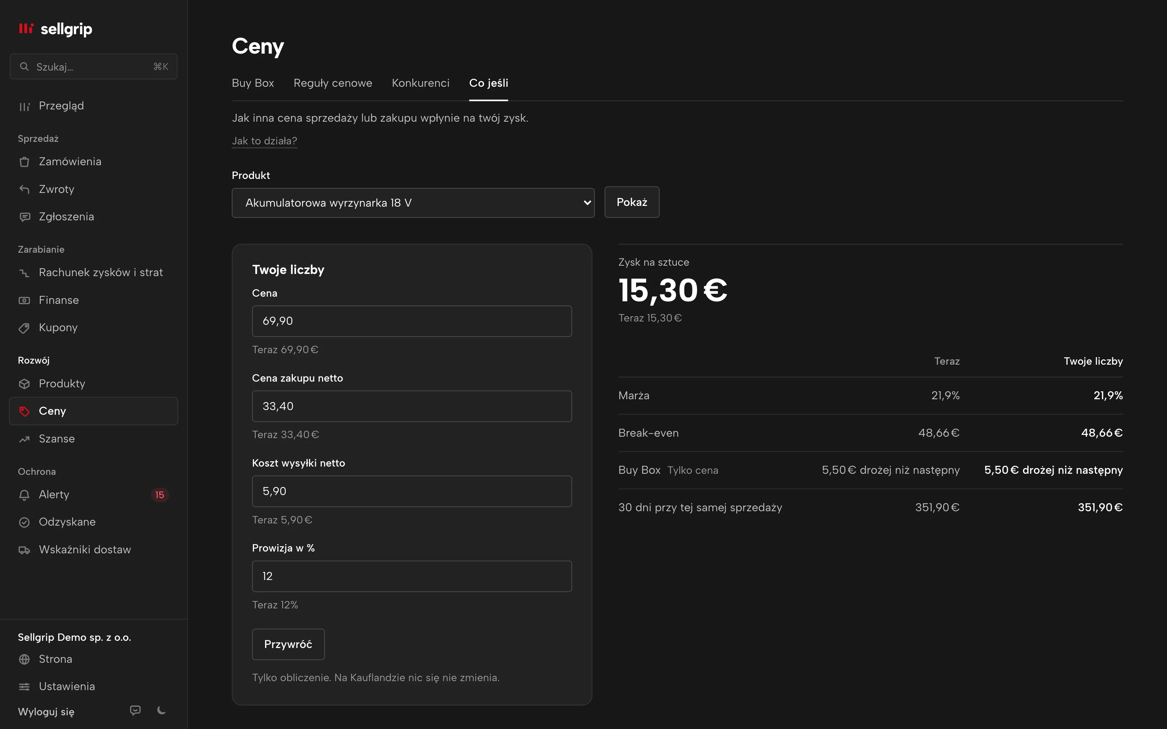
Task: Select the Co jeśli tab
Action: (x=488, y=83)
